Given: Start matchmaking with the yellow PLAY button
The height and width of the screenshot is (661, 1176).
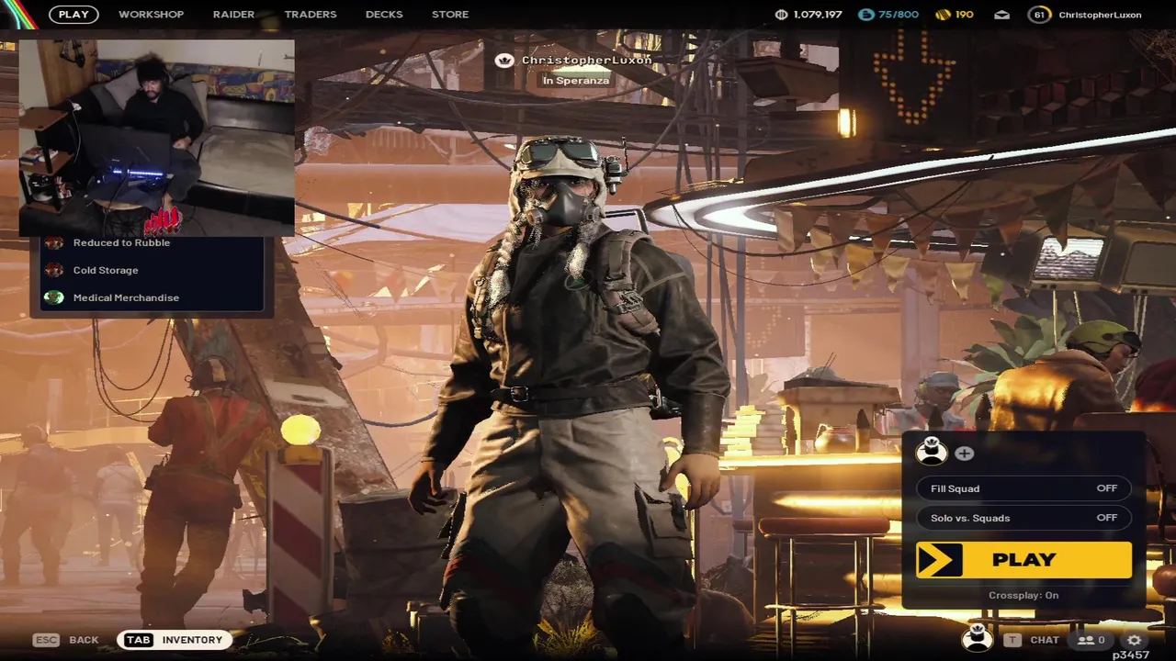Looking at the screenshot, I should (x=1023, y=560).
